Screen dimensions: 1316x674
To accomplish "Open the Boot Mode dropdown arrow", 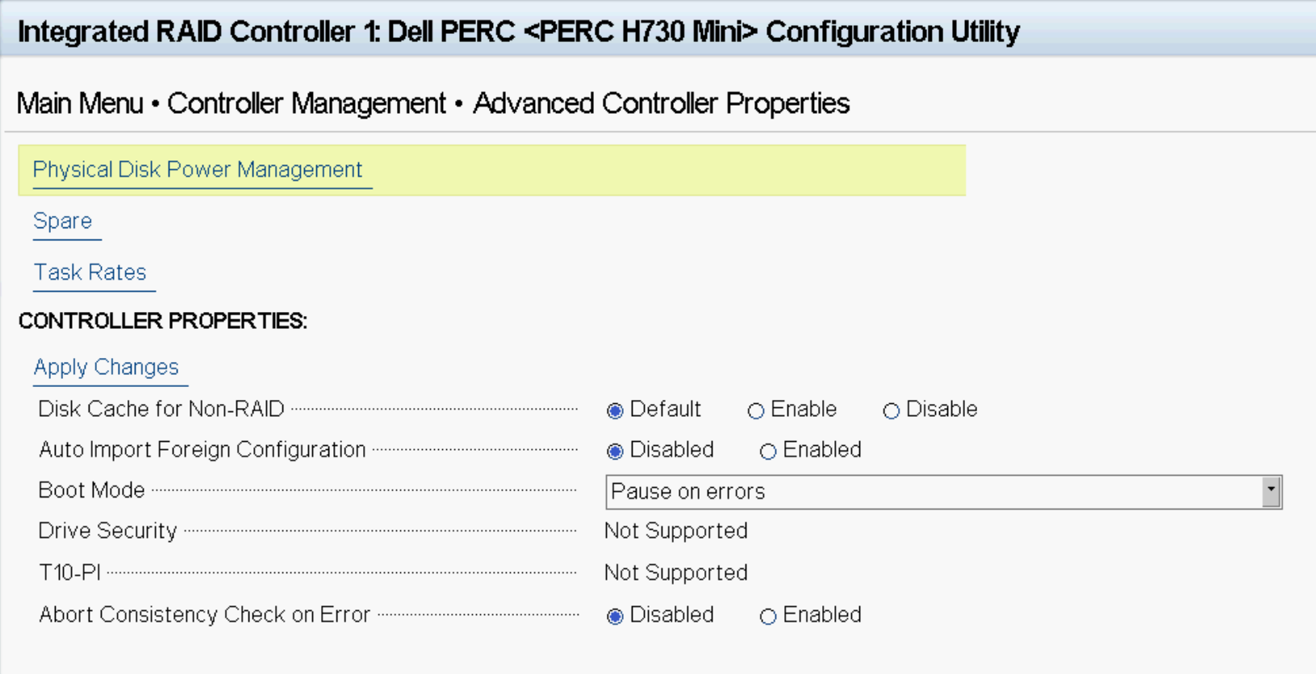I will click(x=1271, y=491).
